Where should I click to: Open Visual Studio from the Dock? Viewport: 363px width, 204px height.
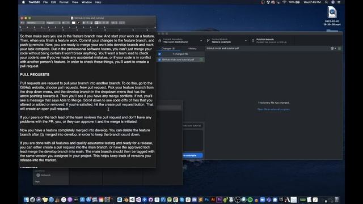click(x=138, y=200)
